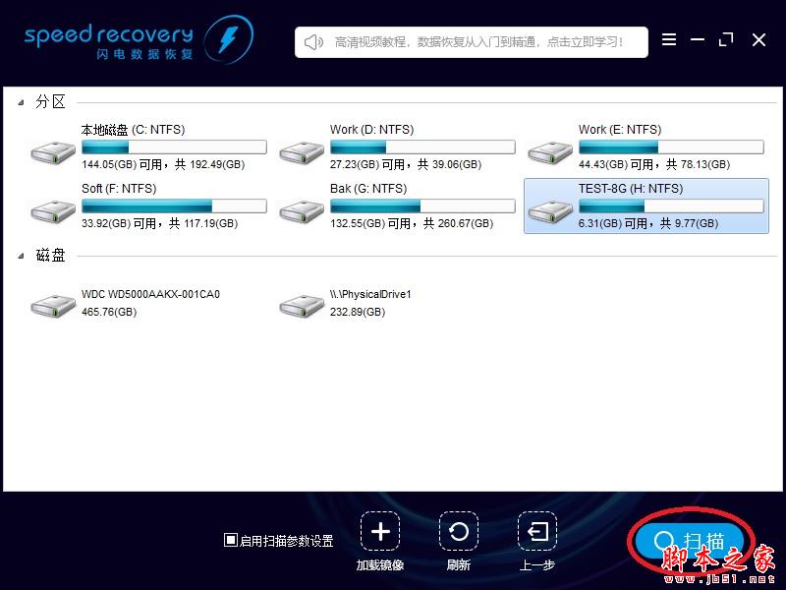Click the usage bar of Work D
Image resolution: width=786 pixels, height=590 pixels.
pos(422,147)
